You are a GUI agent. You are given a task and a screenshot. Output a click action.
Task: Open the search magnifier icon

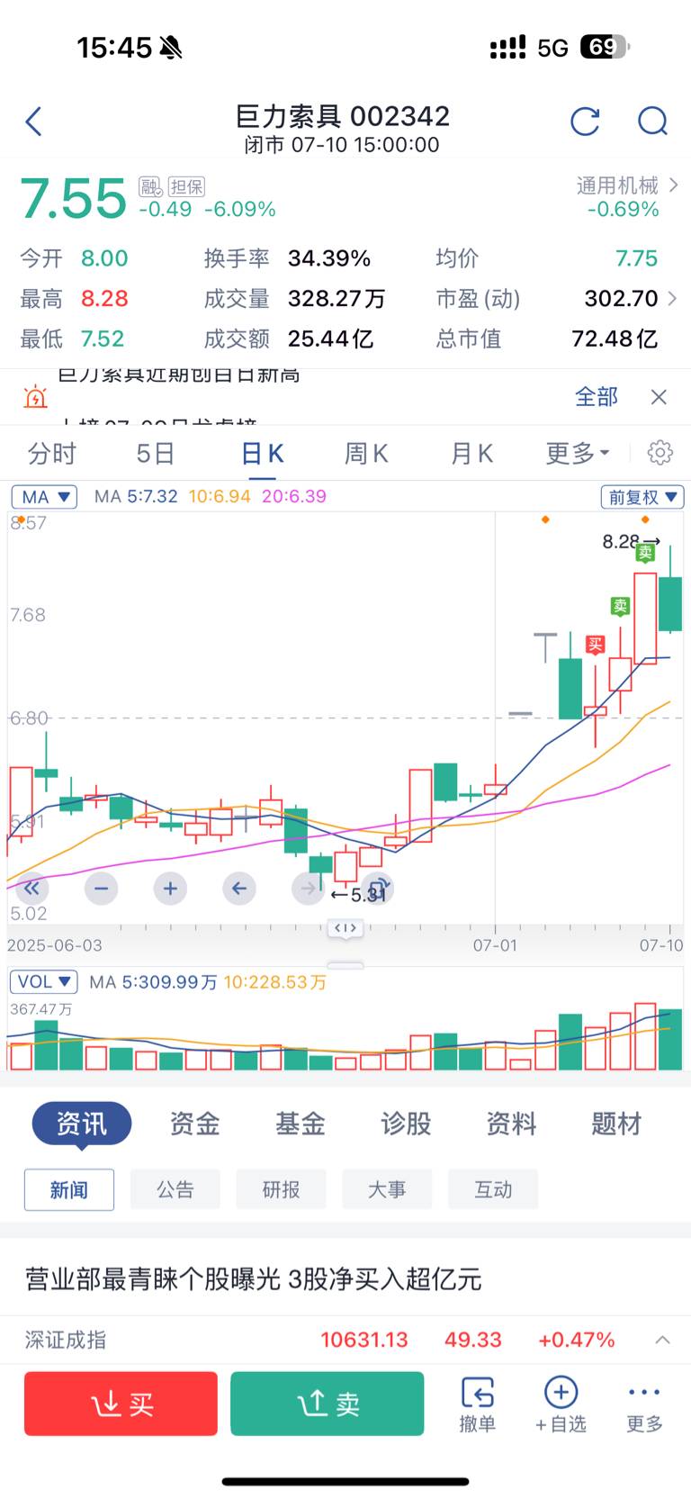tap(652, 122)
